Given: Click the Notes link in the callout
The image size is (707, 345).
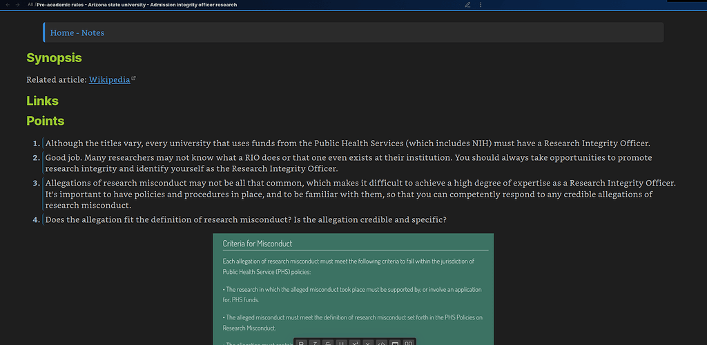Looking at the screenshot, I should click(x=93, y=32).
